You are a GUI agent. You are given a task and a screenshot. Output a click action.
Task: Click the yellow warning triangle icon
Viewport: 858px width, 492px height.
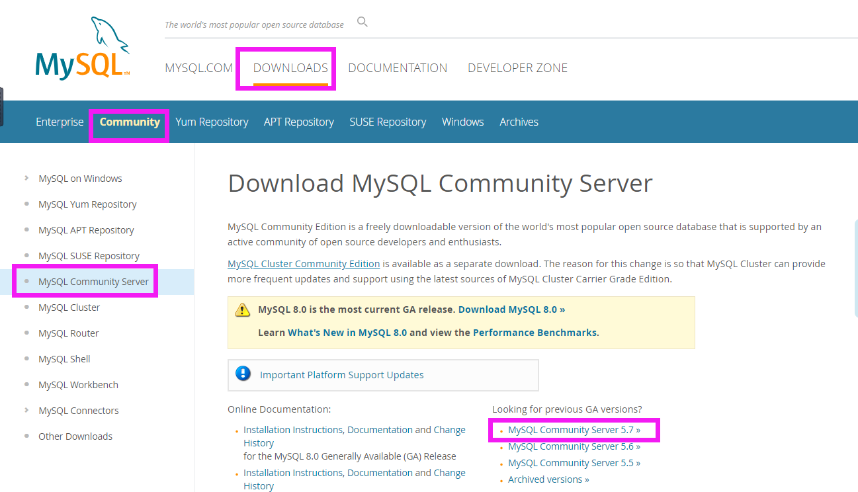(x=243, y=309)
